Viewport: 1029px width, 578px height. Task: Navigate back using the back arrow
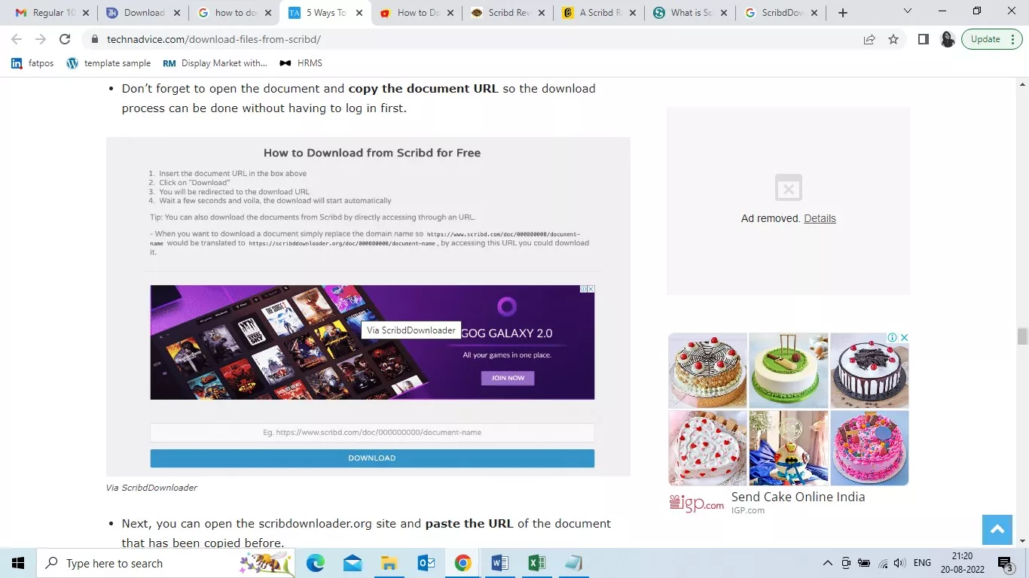tap(15, 39)
